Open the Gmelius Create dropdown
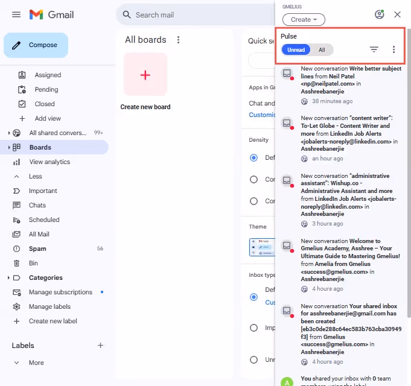The height and width of the screenshot is (386, 411). point(304,20)
